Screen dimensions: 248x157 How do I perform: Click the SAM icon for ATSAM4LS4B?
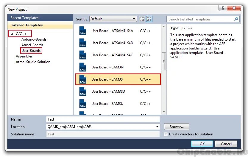click(83, 43)
